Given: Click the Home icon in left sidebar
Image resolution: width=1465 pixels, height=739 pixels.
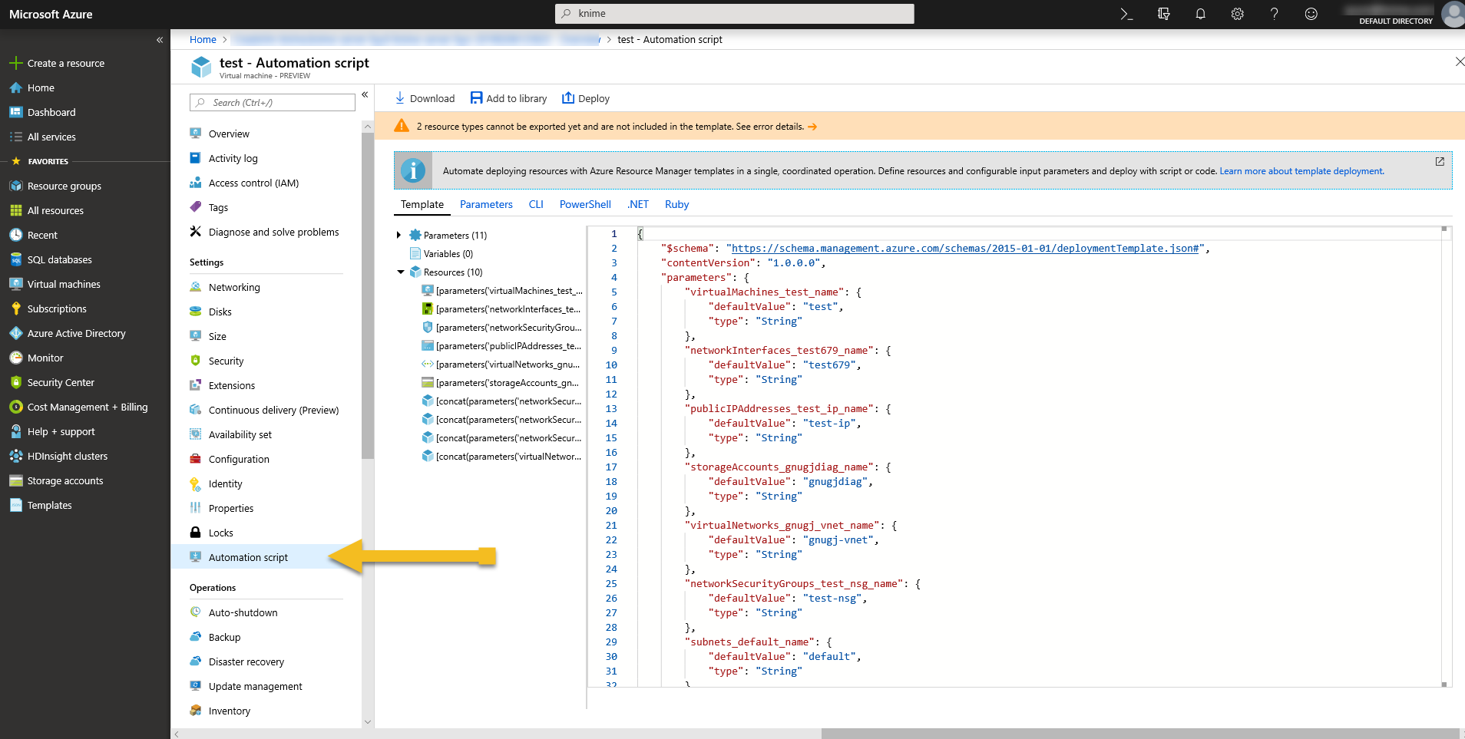Looking at the screenshot, I should (x=15, y=87).
